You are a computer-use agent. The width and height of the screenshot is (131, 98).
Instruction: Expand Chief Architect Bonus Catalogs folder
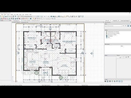pyautogui.click(x=105, y=33)
